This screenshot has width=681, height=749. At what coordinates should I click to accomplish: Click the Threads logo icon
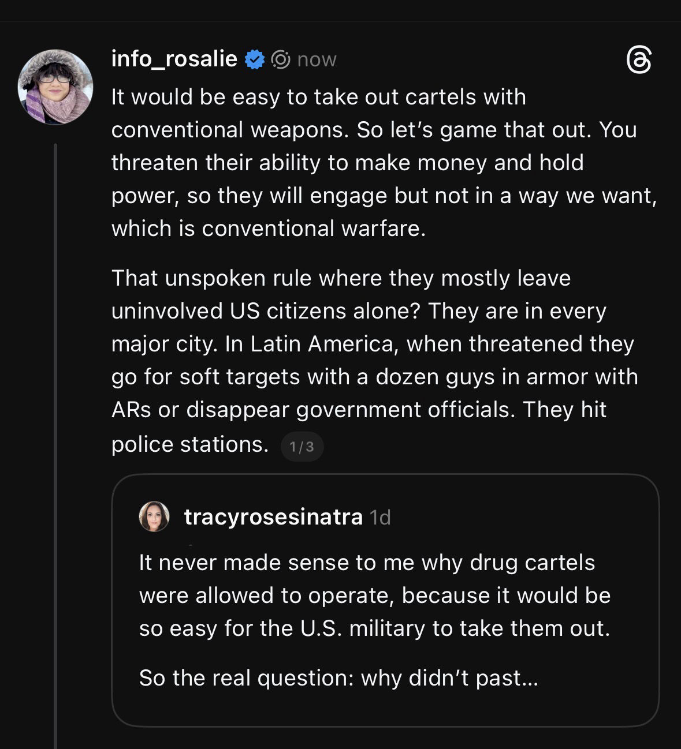point(639,60)
